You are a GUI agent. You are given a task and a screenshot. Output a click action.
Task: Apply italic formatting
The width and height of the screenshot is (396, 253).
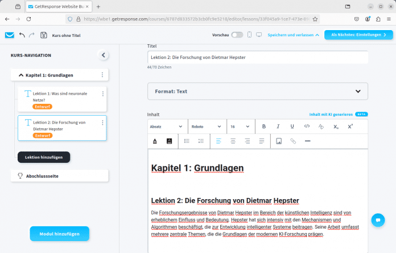278,126
